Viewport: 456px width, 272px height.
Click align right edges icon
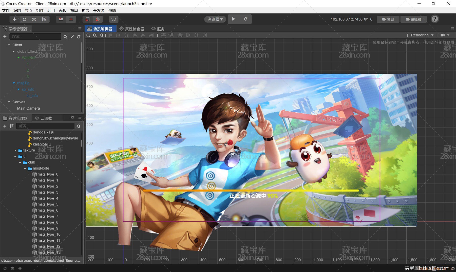tap(151, 35)
